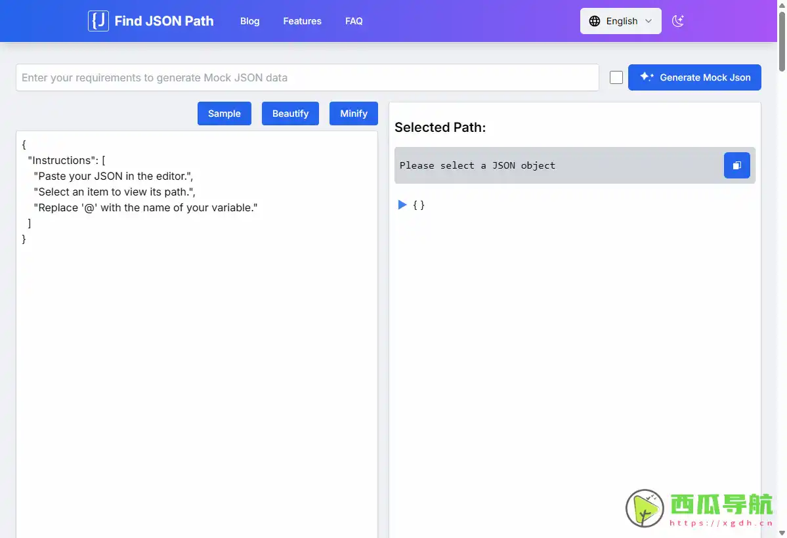Click the Find JSON Path logo icon
The width and height of the screenshot is (787, 538).
(x=98, y=20)
